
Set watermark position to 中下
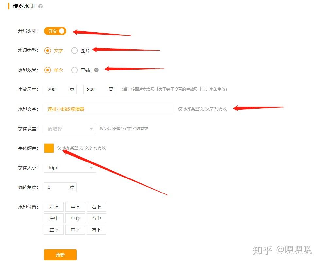point(75,230)
